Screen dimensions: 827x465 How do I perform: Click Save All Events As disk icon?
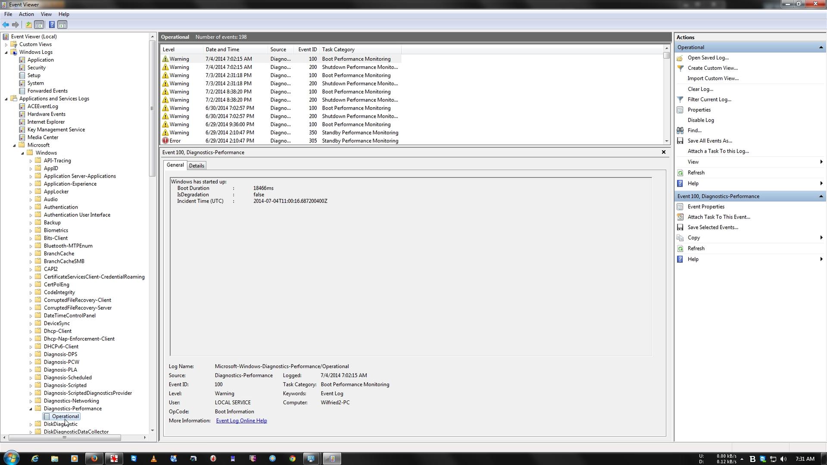tap(680, 141)
